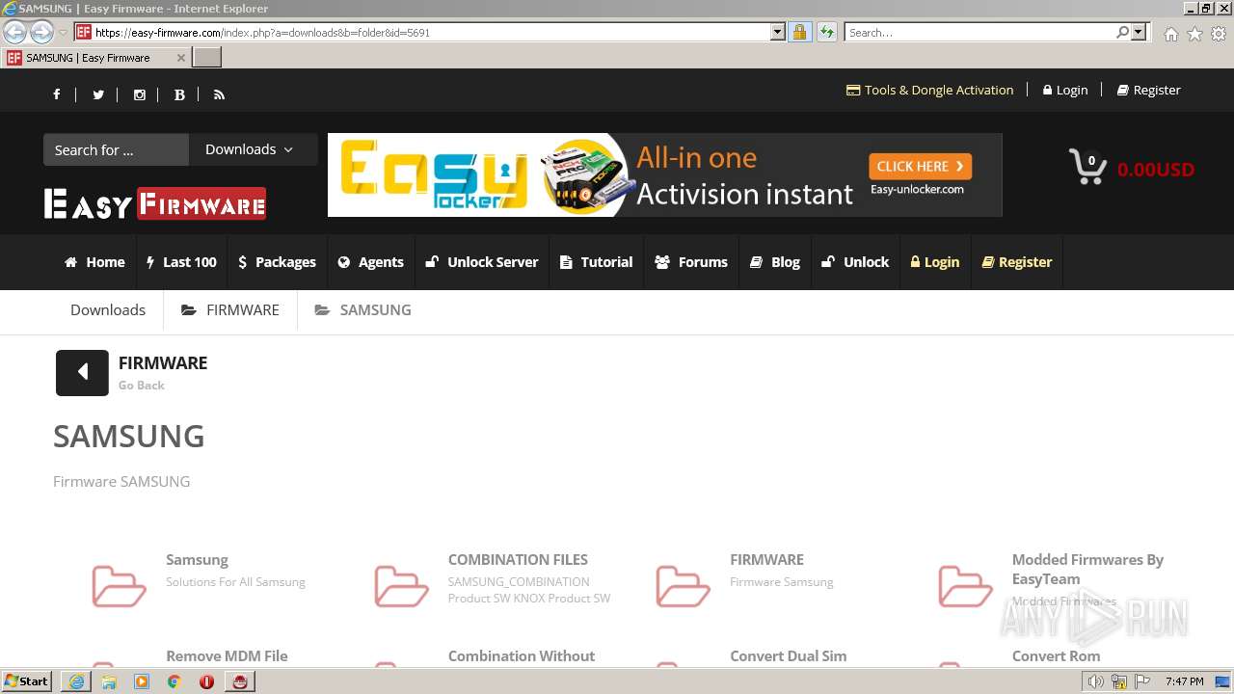Click the taskbar clock showing 7:47 PM
Screen dimensions: 1234x694
[x=1184, y=681]
